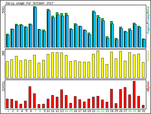Click the 214311 KBytes axis label
151x114 pixels.
[3, 86]
